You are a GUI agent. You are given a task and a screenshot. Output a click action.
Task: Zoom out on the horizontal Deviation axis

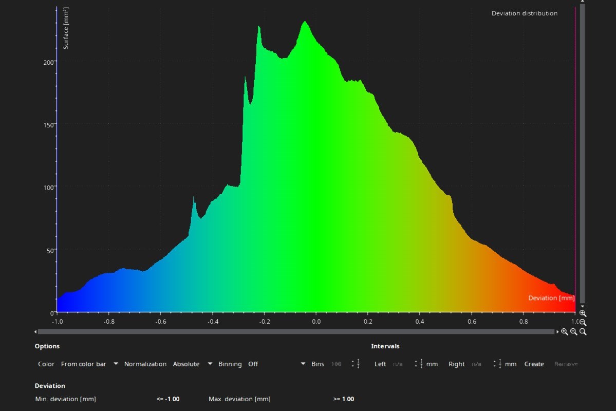(573, 332)
